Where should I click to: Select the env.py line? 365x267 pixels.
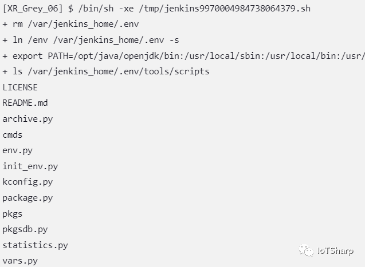tap(17, 150)
